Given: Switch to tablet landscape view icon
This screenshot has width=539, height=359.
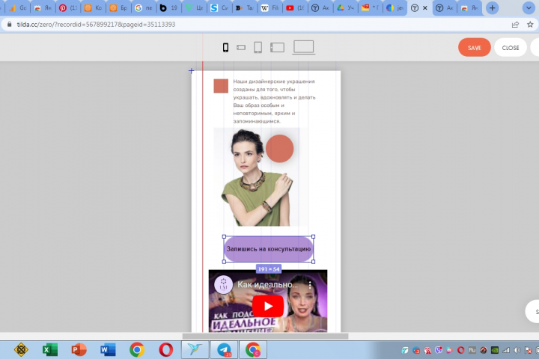Looking at the screenshot, I should coord(278,47).
